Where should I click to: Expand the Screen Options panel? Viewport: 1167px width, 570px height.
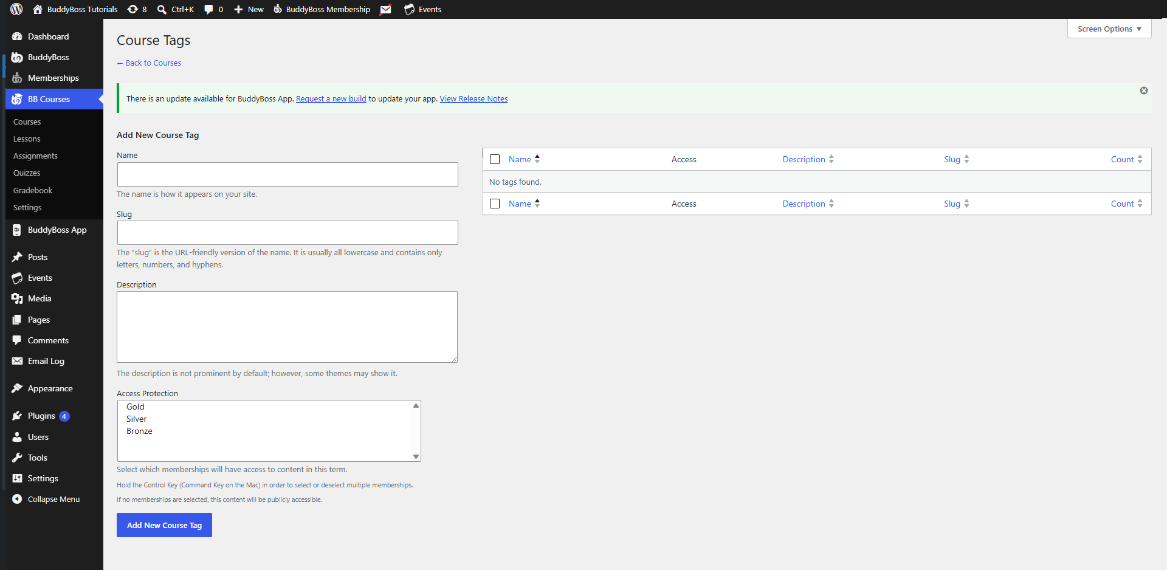(1109, 29)
